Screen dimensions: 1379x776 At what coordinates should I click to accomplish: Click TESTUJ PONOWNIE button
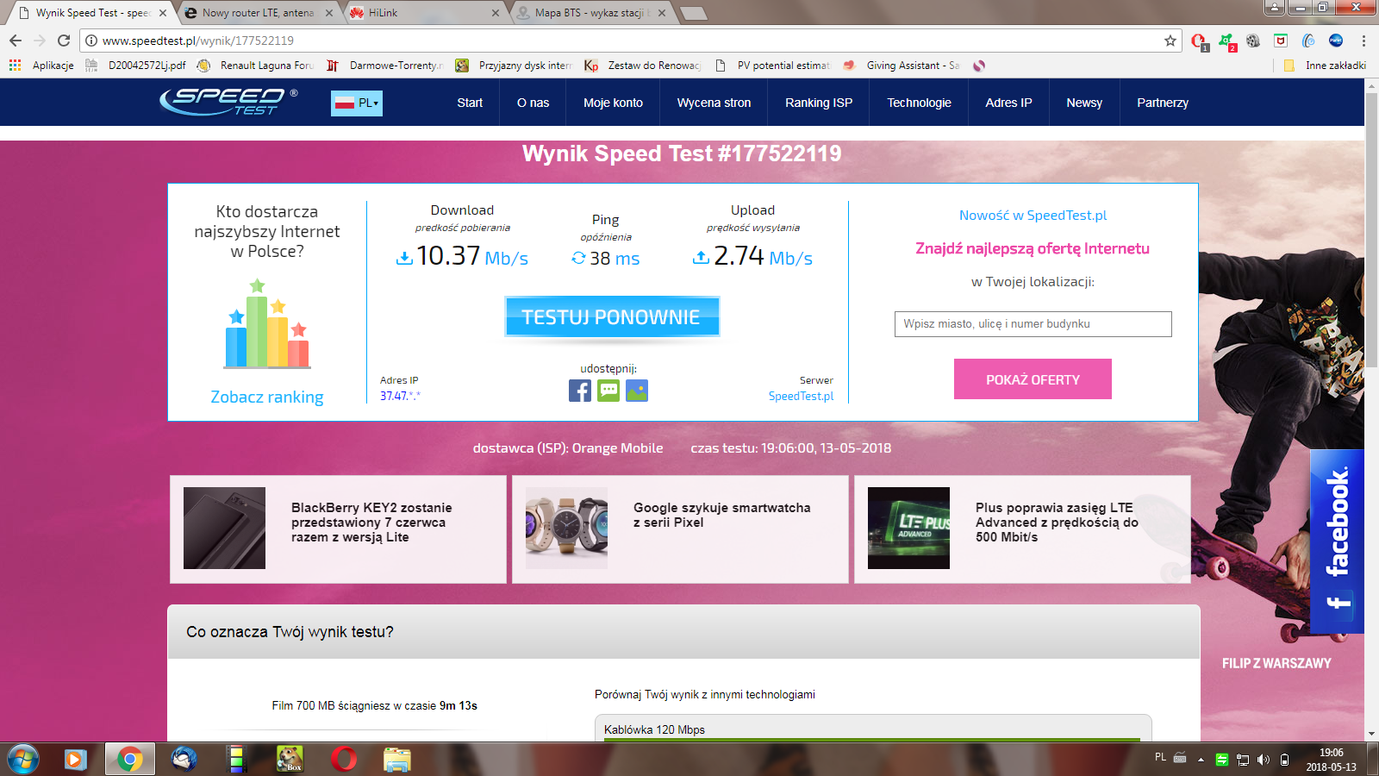tap(612, 316)
